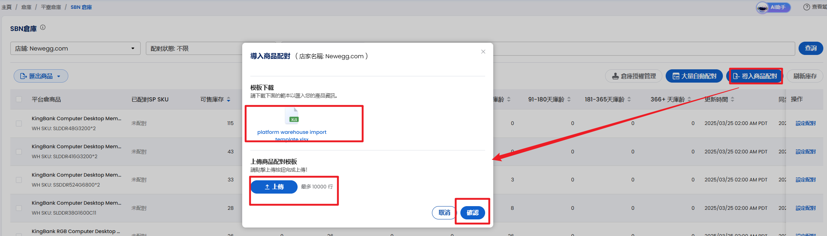The height and width of the screenshot is (236, 827).
Task: Click the 上傳 upload button
Action: click(274, 187)
